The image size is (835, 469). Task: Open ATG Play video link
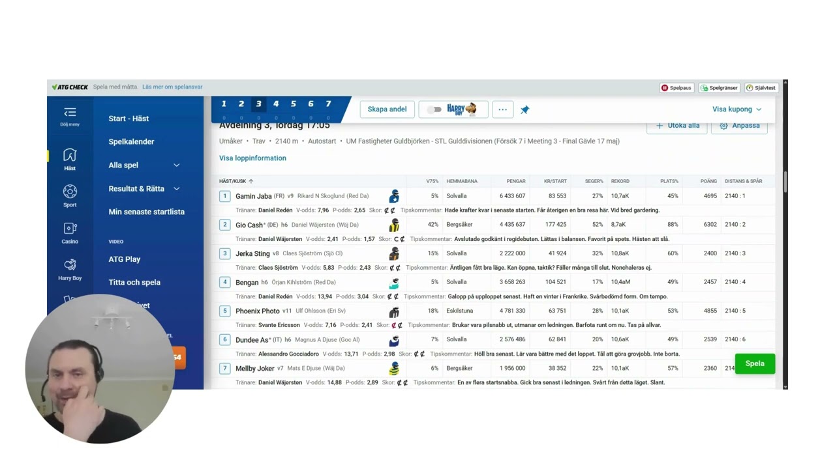(x=124, y=259)
